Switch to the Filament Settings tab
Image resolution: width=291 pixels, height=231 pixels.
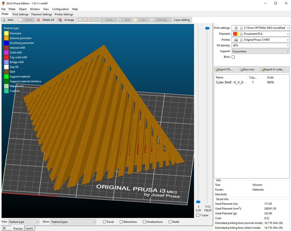pos(41,15)
